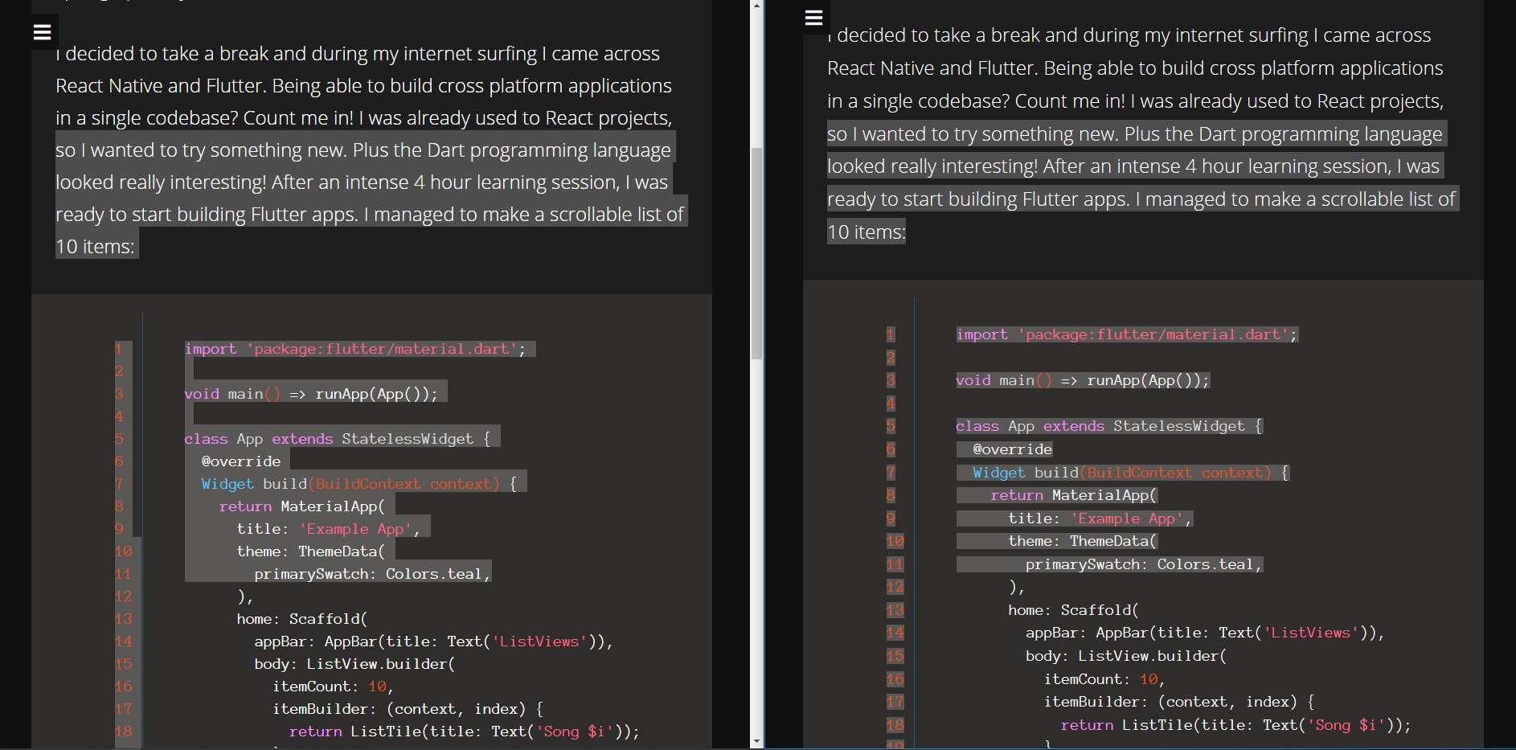Click 'Widget build(BuildContext context)' in right pane
Screen dimensions: 1516x750
click(x=1122, y=473)
